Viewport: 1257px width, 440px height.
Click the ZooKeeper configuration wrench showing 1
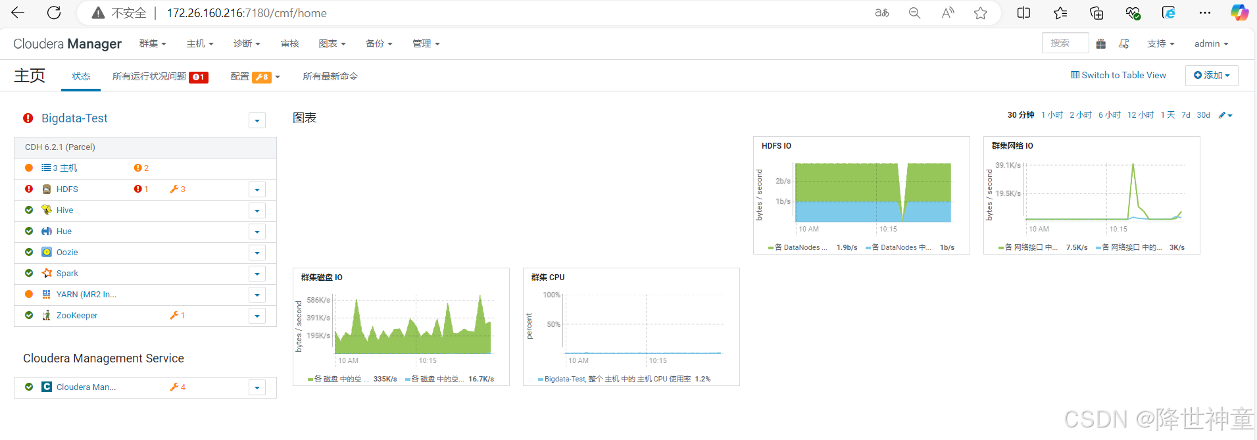(x=178, y=315)
